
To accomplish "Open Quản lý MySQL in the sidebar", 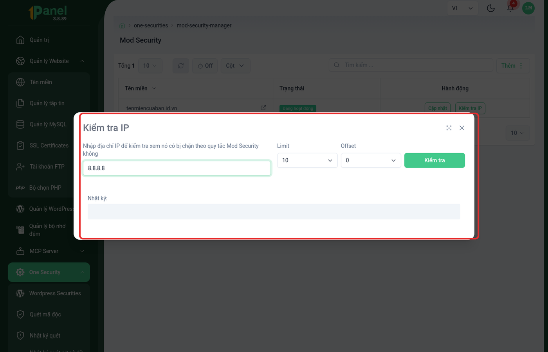I will click(49, 124).
